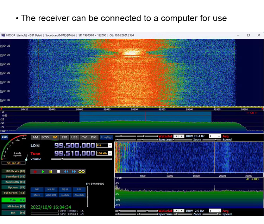
Task: Click the blue rewind arrows icon
Action: click(66, 171)
